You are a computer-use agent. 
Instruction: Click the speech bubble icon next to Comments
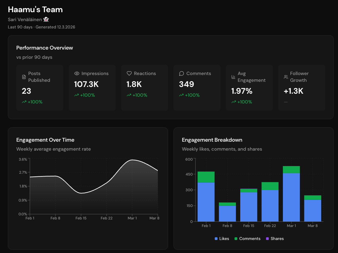tap(181, 73)
